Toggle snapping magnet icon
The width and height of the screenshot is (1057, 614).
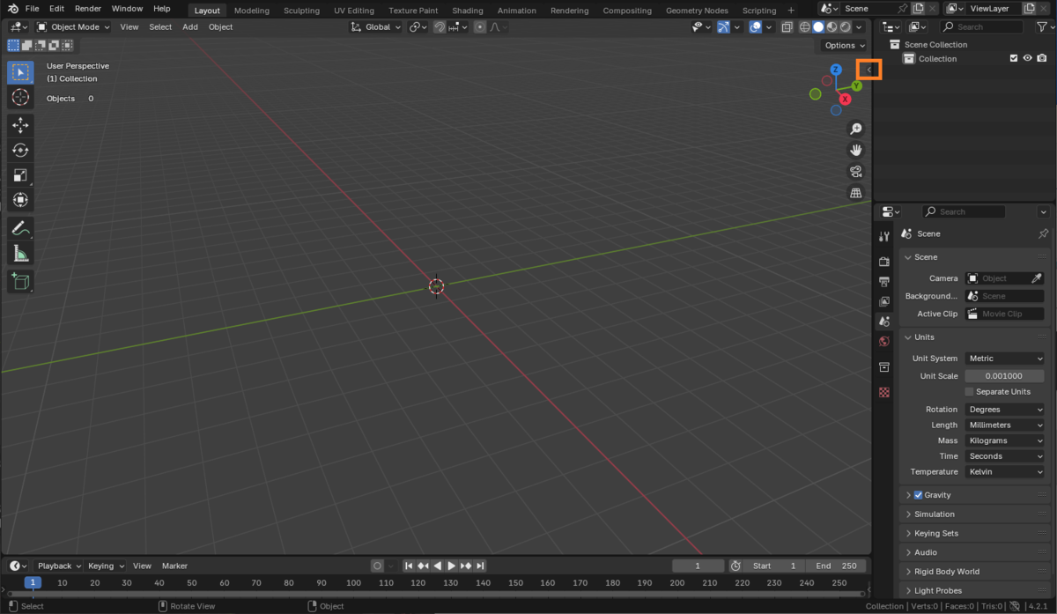tap(440, 27)
